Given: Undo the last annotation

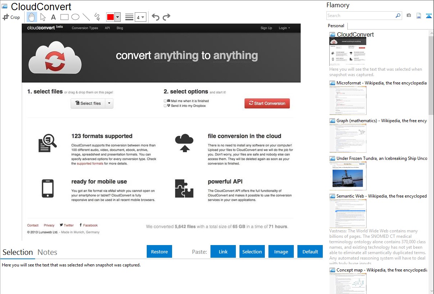Looking at the screenshot, I should (x=155, y=17).
